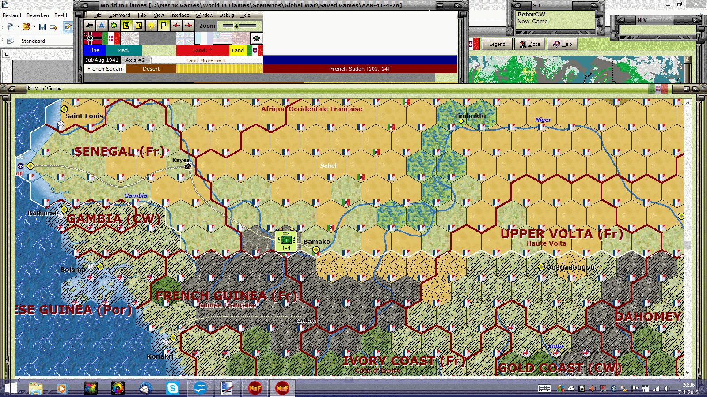
Task: Click the yellow counter icon with digits
Action: (139, 26)
